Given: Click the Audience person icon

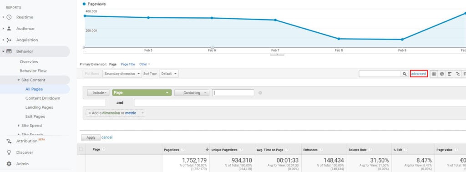Looking at the screenshot, I should tap(9, 29).
